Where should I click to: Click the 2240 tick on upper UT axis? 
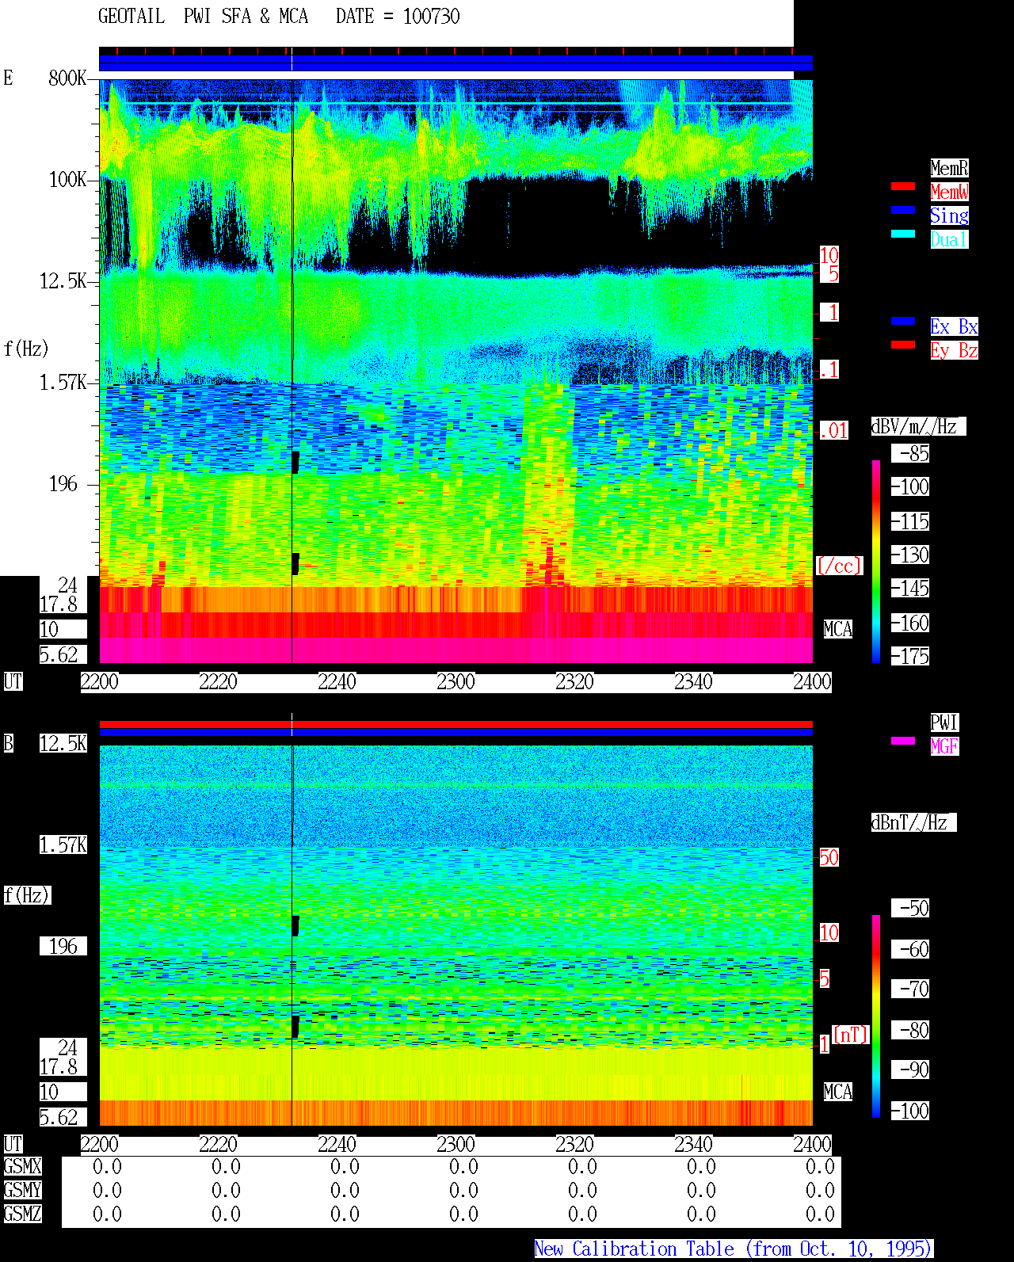point(337,682)
